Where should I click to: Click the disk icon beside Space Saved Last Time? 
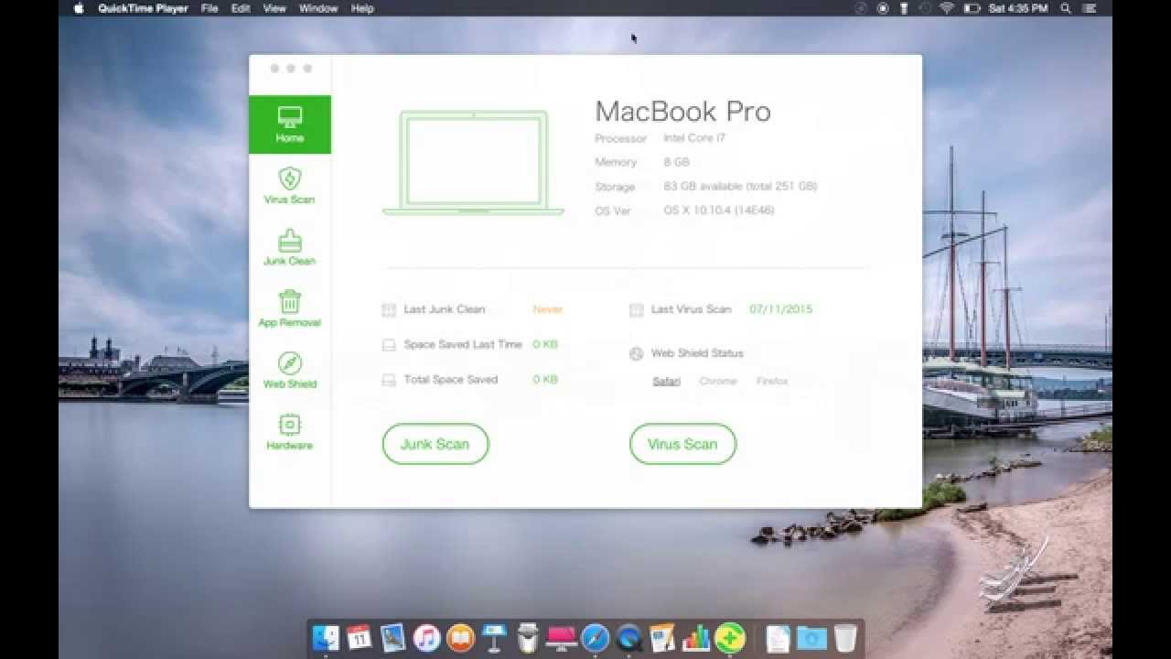[389, 345]
